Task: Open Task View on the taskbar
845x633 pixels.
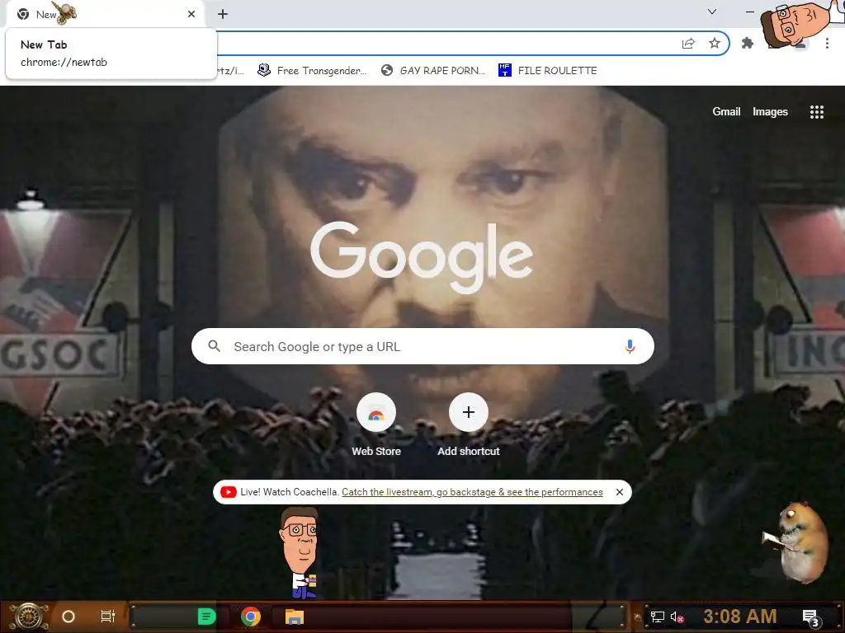Action: click(x=108, y=617)
